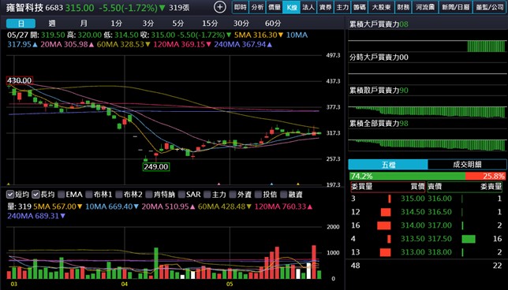Open the 籌碼 chips tab
Viewport: 508px width, 290px height.
coord(359,7)
